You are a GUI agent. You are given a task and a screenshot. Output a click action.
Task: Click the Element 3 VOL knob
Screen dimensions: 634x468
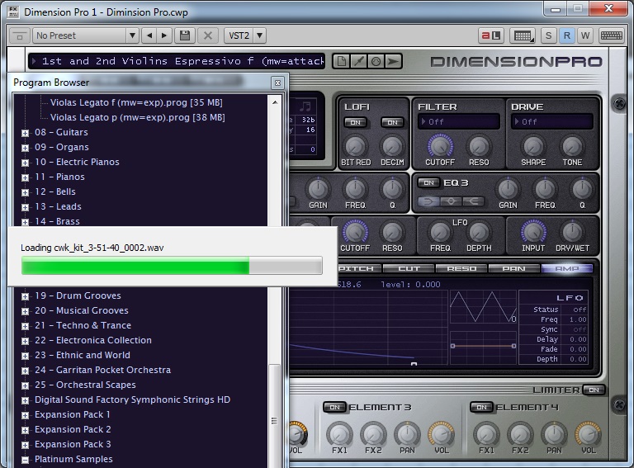[x=442, y=433]
